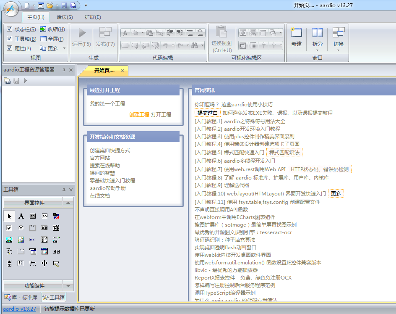Select the radio button control from the toolbox
This screenshot has width=396, height=314.
tap(21, 228)
